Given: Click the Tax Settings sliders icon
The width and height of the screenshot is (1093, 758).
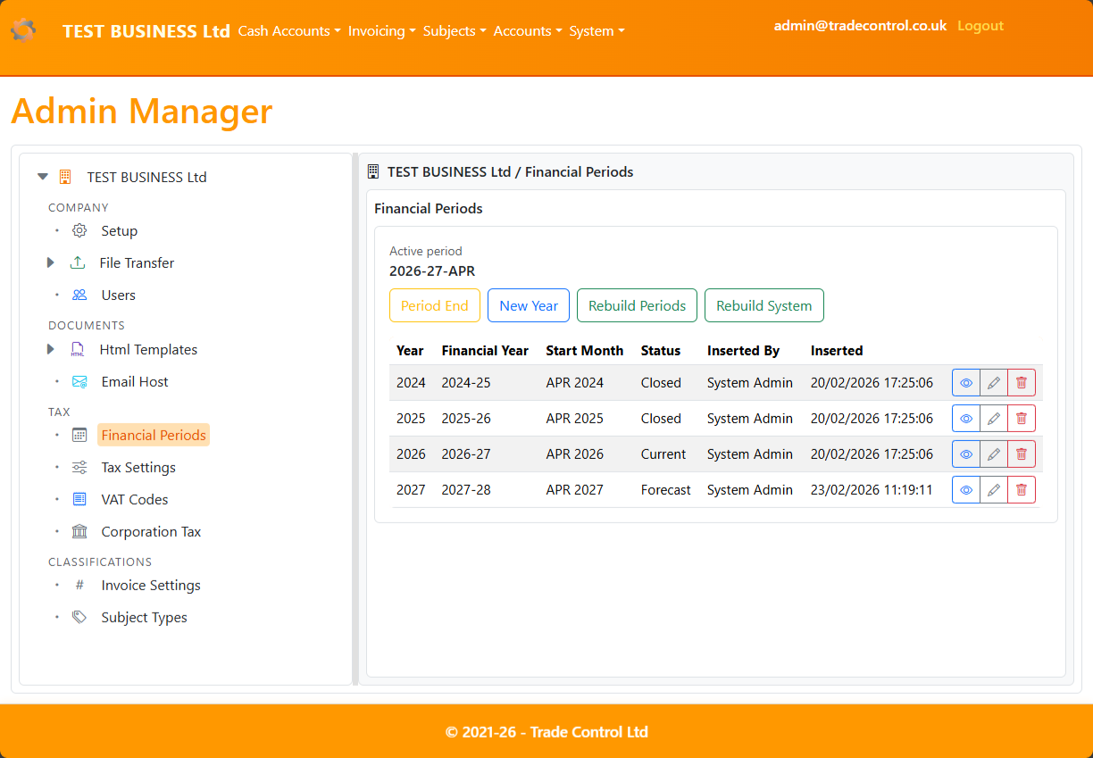Looking at the screenshot, I should click(79, 467).
